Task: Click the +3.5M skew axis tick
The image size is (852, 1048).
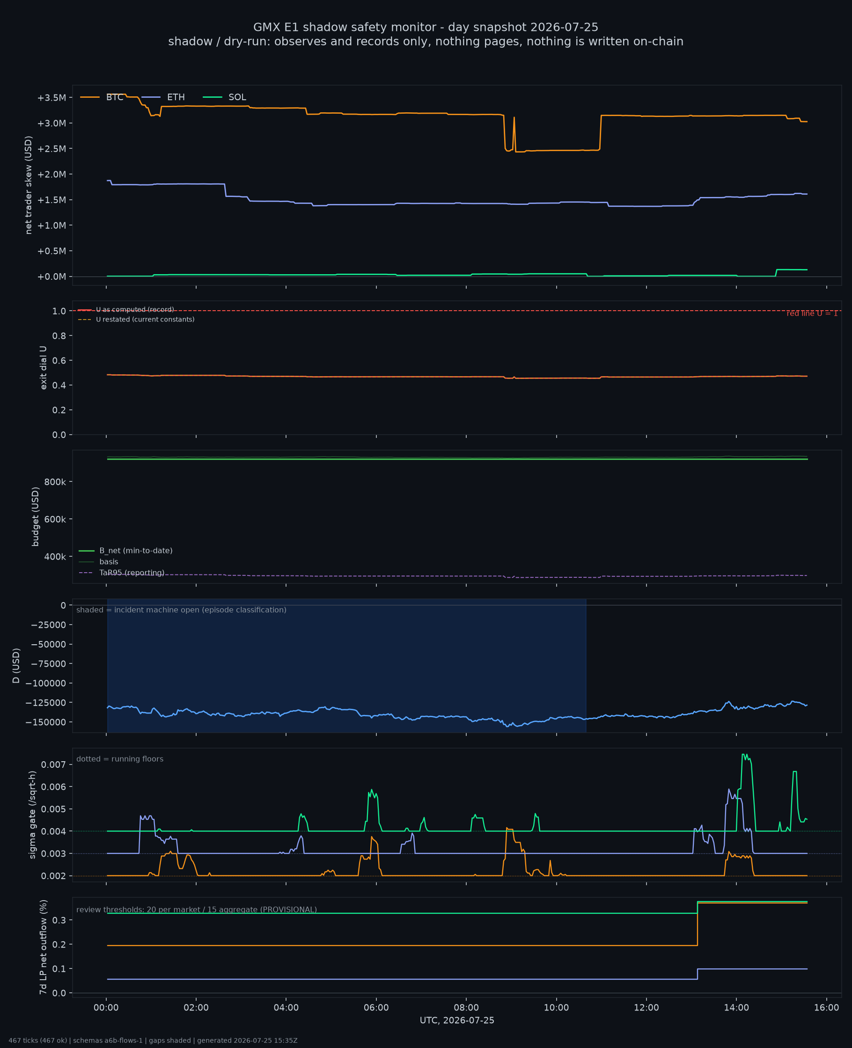Action: (51, 98)
